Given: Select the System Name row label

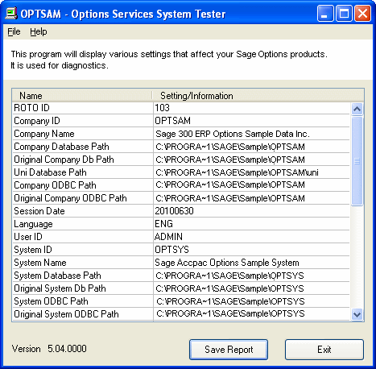Looking at the screenshot, I should [40, 263].
